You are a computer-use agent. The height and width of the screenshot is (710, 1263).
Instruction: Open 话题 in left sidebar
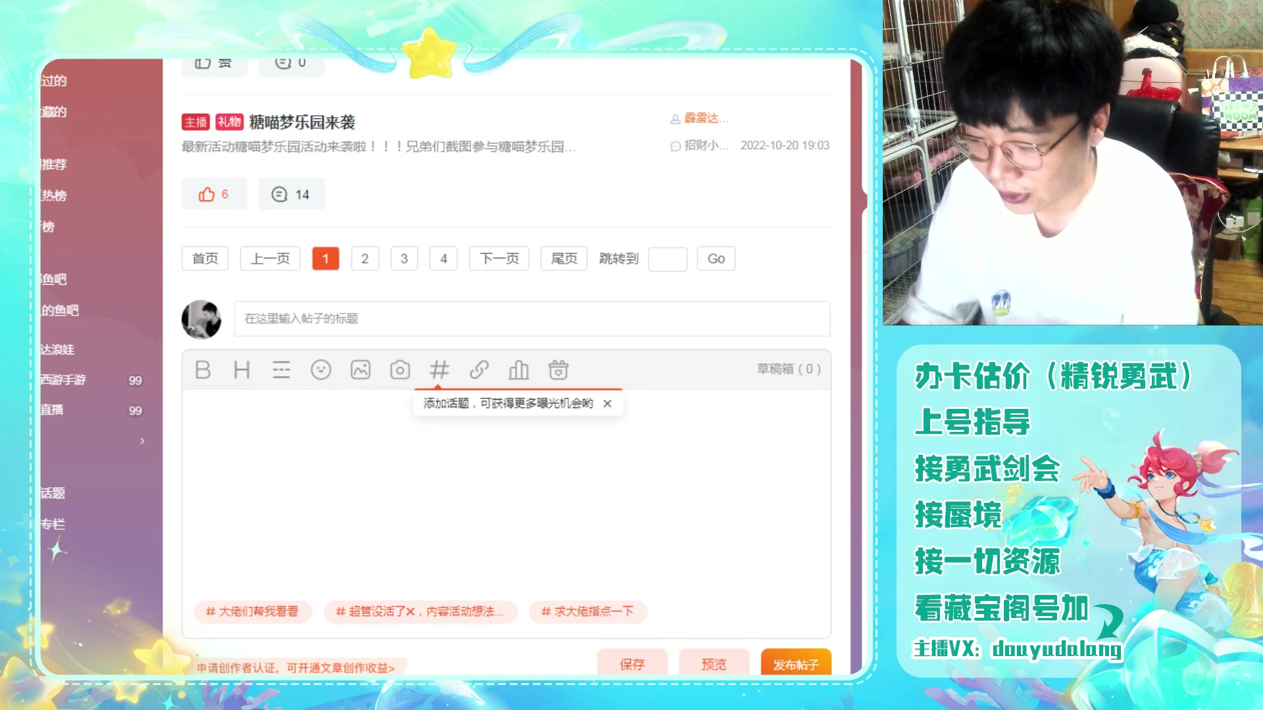coord(53,493)
